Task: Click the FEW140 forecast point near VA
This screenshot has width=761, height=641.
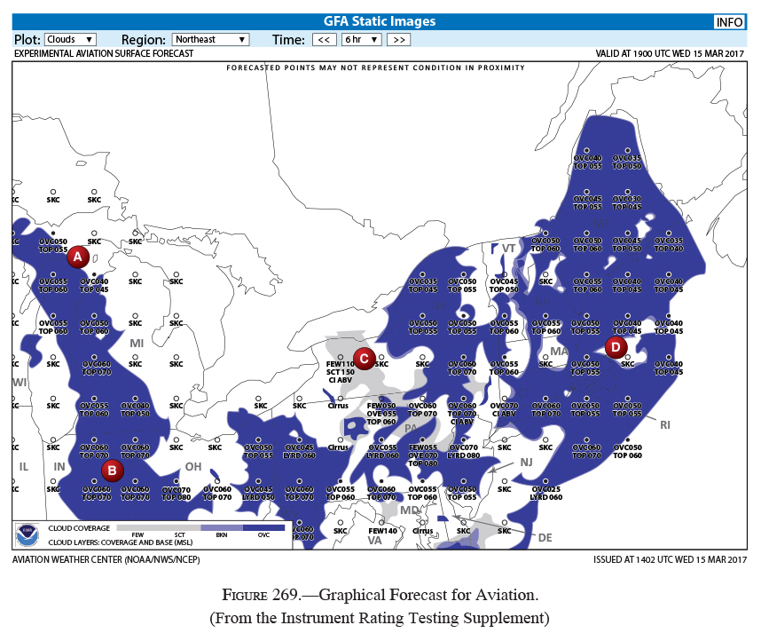Action: click(x=381, y=530)
